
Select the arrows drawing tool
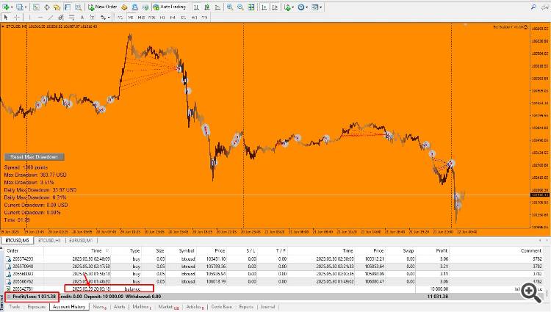point(103,17)
